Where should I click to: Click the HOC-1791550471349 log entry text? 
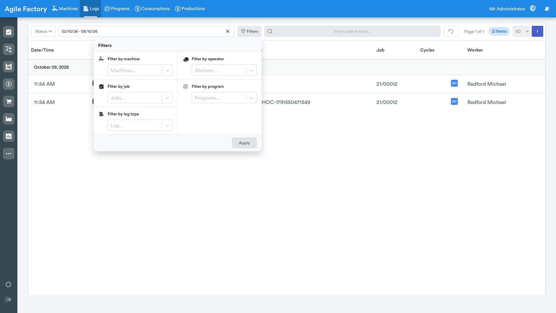tap(286, 102)
